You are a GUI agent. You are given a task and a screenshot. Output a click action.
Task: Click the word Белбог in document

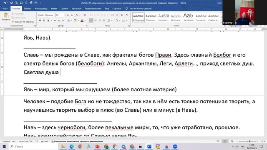(222, 55)
